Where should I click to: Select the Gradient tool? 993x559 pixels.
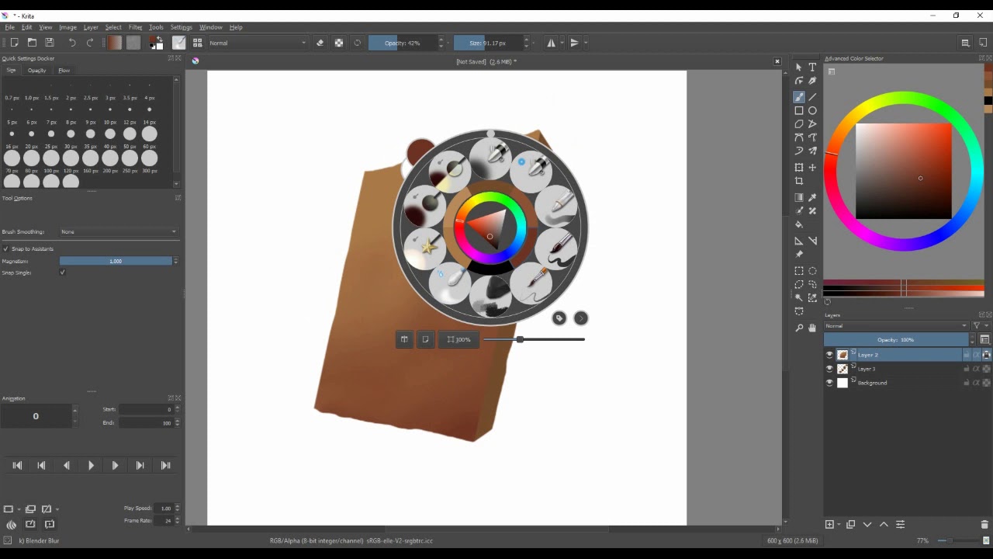pyautogui.click(x=799, y=198)
